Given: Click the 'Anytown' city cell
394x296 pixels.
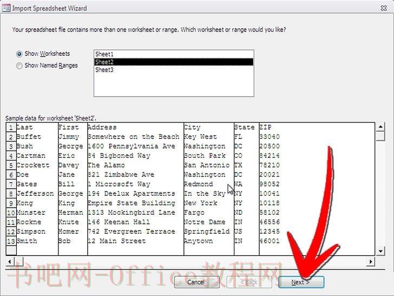Looking at the screenshot, I should coord(209,241).
